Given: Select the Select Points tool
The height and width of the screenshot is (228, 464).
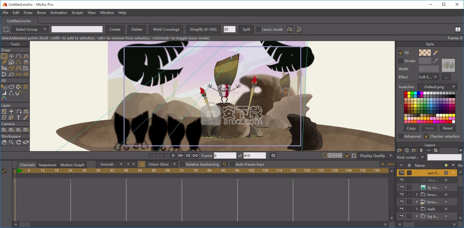Looking at the screenshot, I should point(4,56).
